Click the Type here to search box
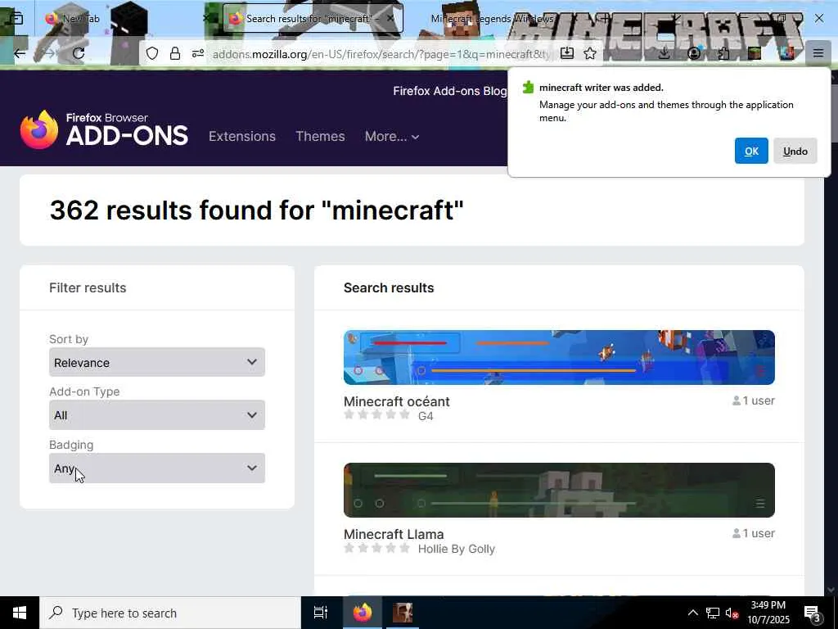 (170, 613)
